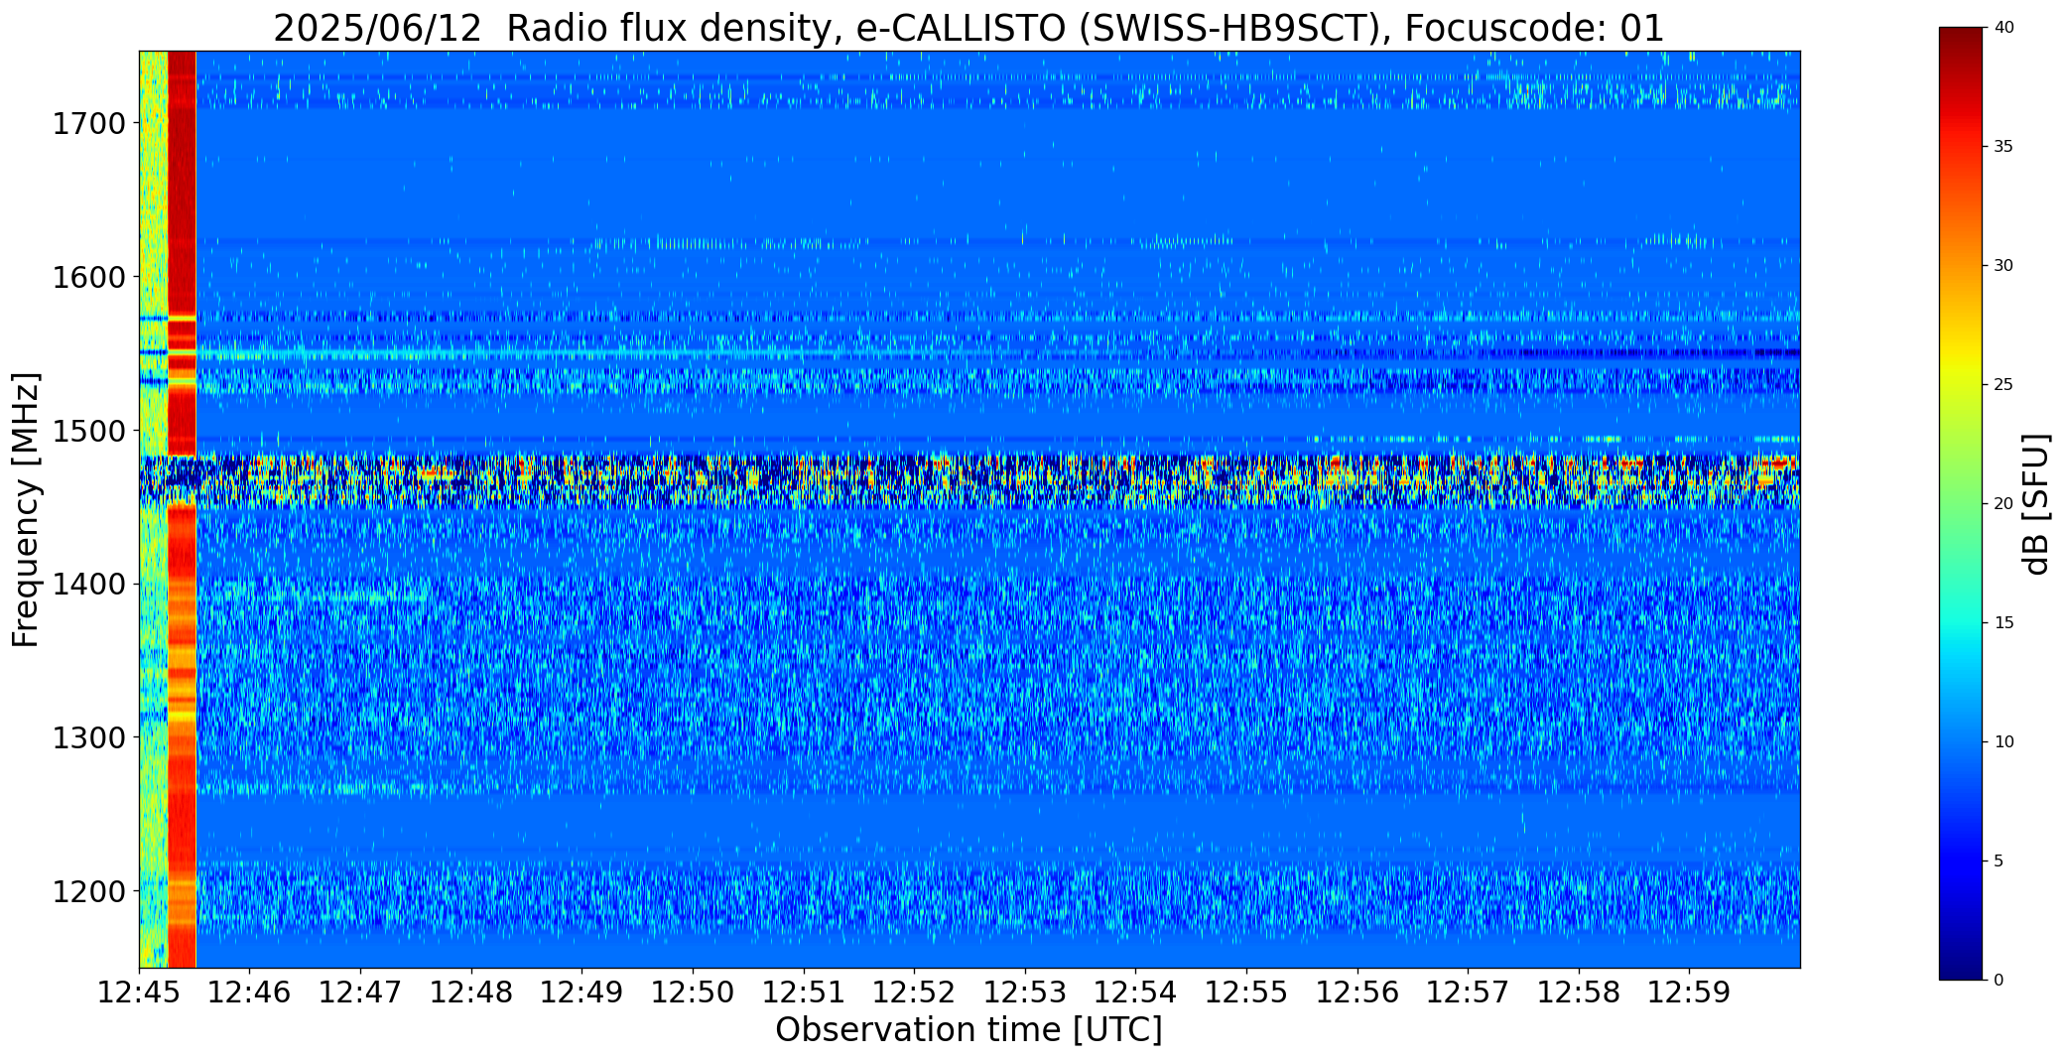Click the 12:46 time tick label

coord(250,993)
